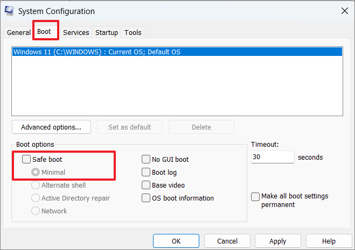Click the Cancel button
355x250 pixels.
tap(227, 241)
